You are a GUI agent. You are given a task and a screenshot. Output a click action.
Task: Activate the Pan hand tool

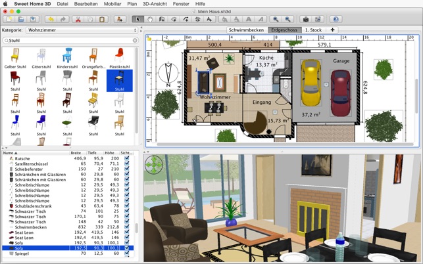click(x=150, y=20)
